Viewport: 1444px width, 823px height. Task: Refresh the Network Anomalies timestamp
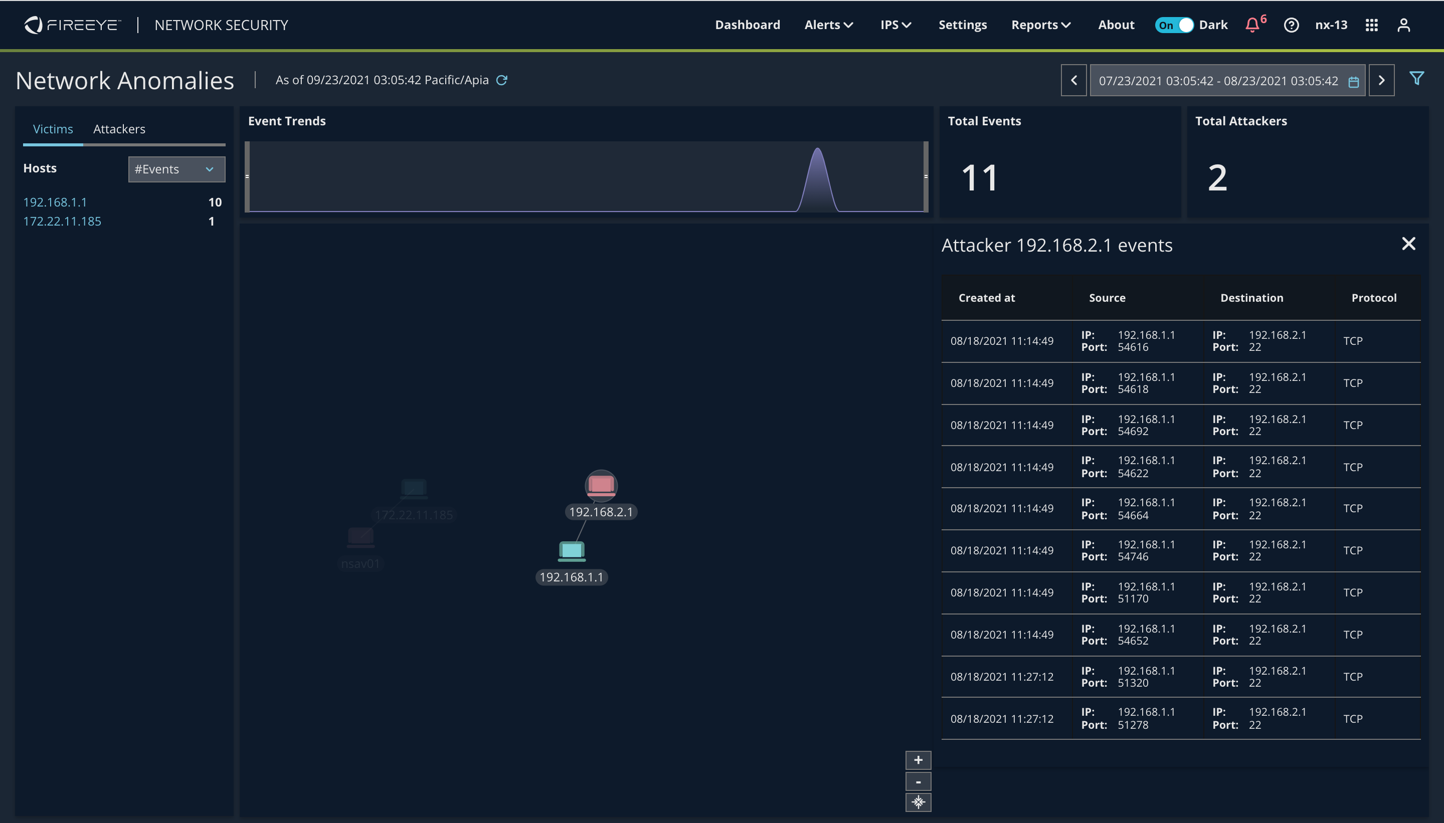pyautogui.click(x=501, y=80)
